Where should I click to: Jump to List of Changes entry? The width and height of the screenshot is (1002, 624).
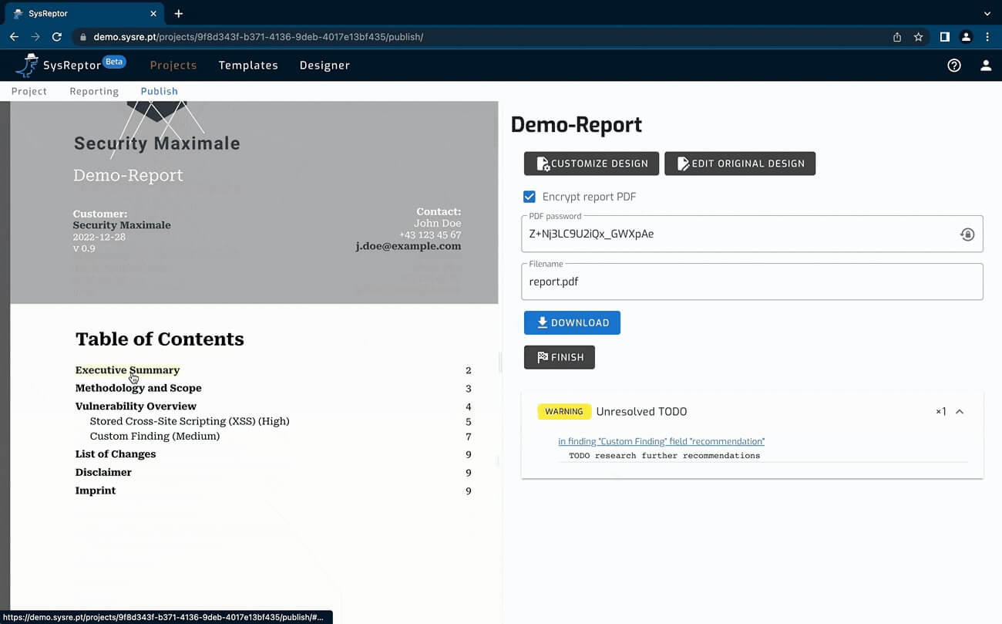click(116, 454)
